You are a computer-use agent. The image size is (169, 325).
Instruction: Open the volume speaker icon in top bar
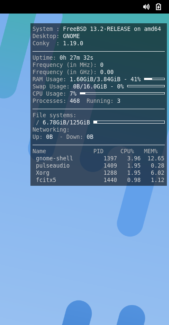[146, 7]
